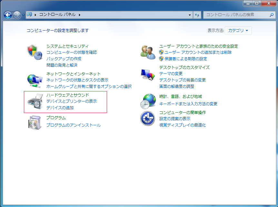Open the Hardware and Sound printer icon

pos(35,101)
